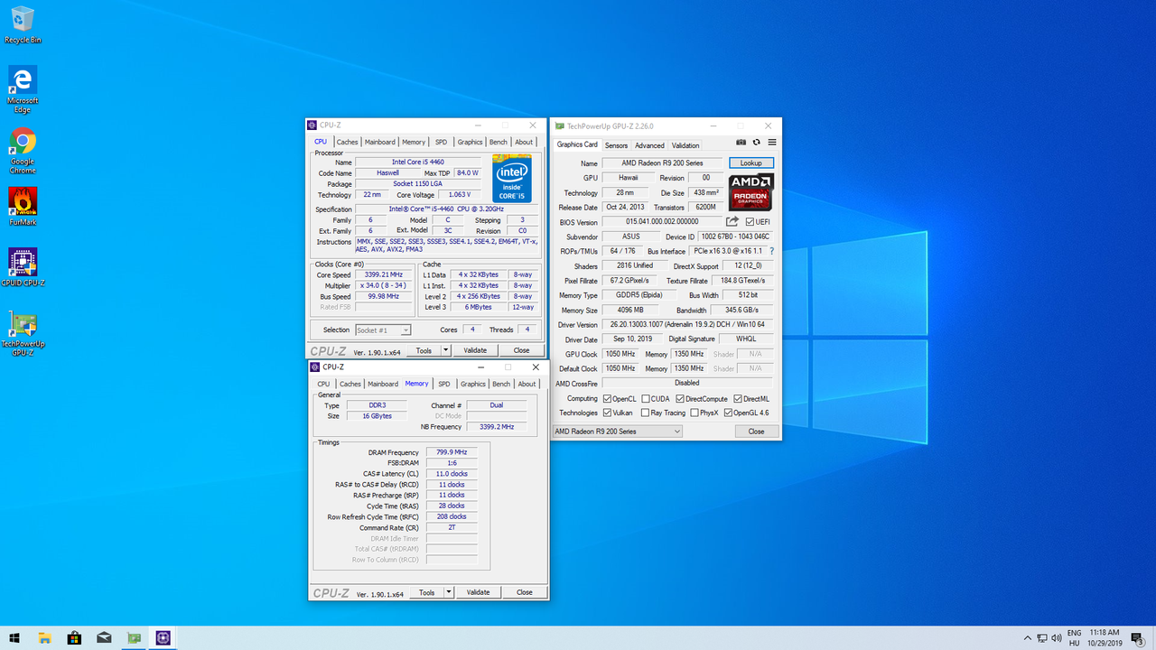Viewport: 1156px width, 650px height.
Task: Open the Sensors tab in GPU-Z
Action: point(616,145)
